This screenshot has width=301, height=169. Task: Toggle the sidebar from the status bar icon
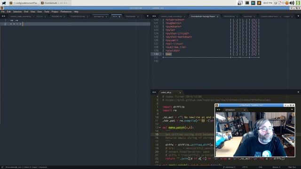pyautogui.click(x=3, y=167)
